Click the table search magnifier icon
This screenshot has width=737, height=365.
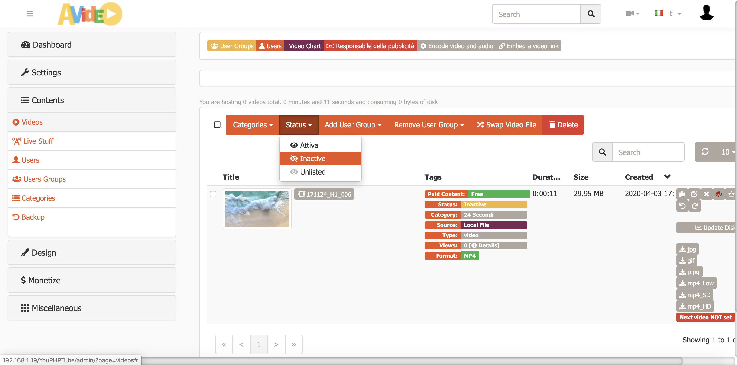tap(602, 152)
